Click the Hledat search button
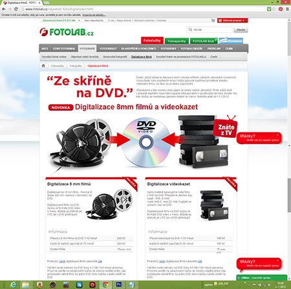This screenshot has width=291, height=289. [241, 30]
